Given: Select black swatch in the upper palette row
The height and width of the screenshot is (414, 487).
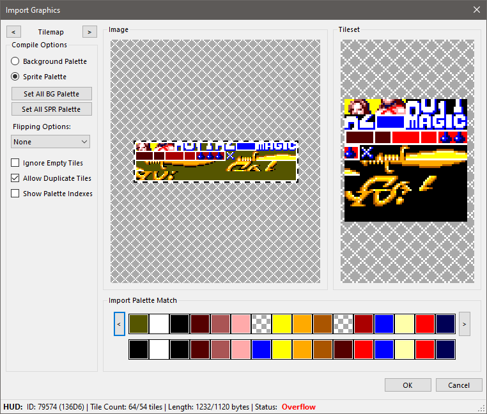Looking at the screenshot, I should coord(180,324).
